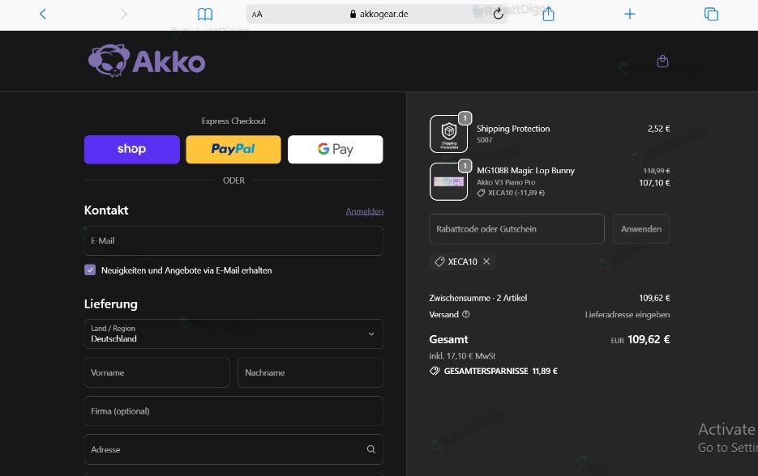Go back using the browser back arrow

(42, 14)
